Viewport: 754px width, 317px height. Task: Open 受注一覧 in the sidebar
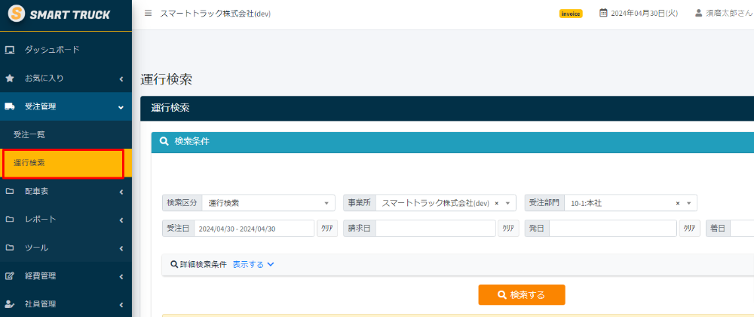(x=29, y=134)
